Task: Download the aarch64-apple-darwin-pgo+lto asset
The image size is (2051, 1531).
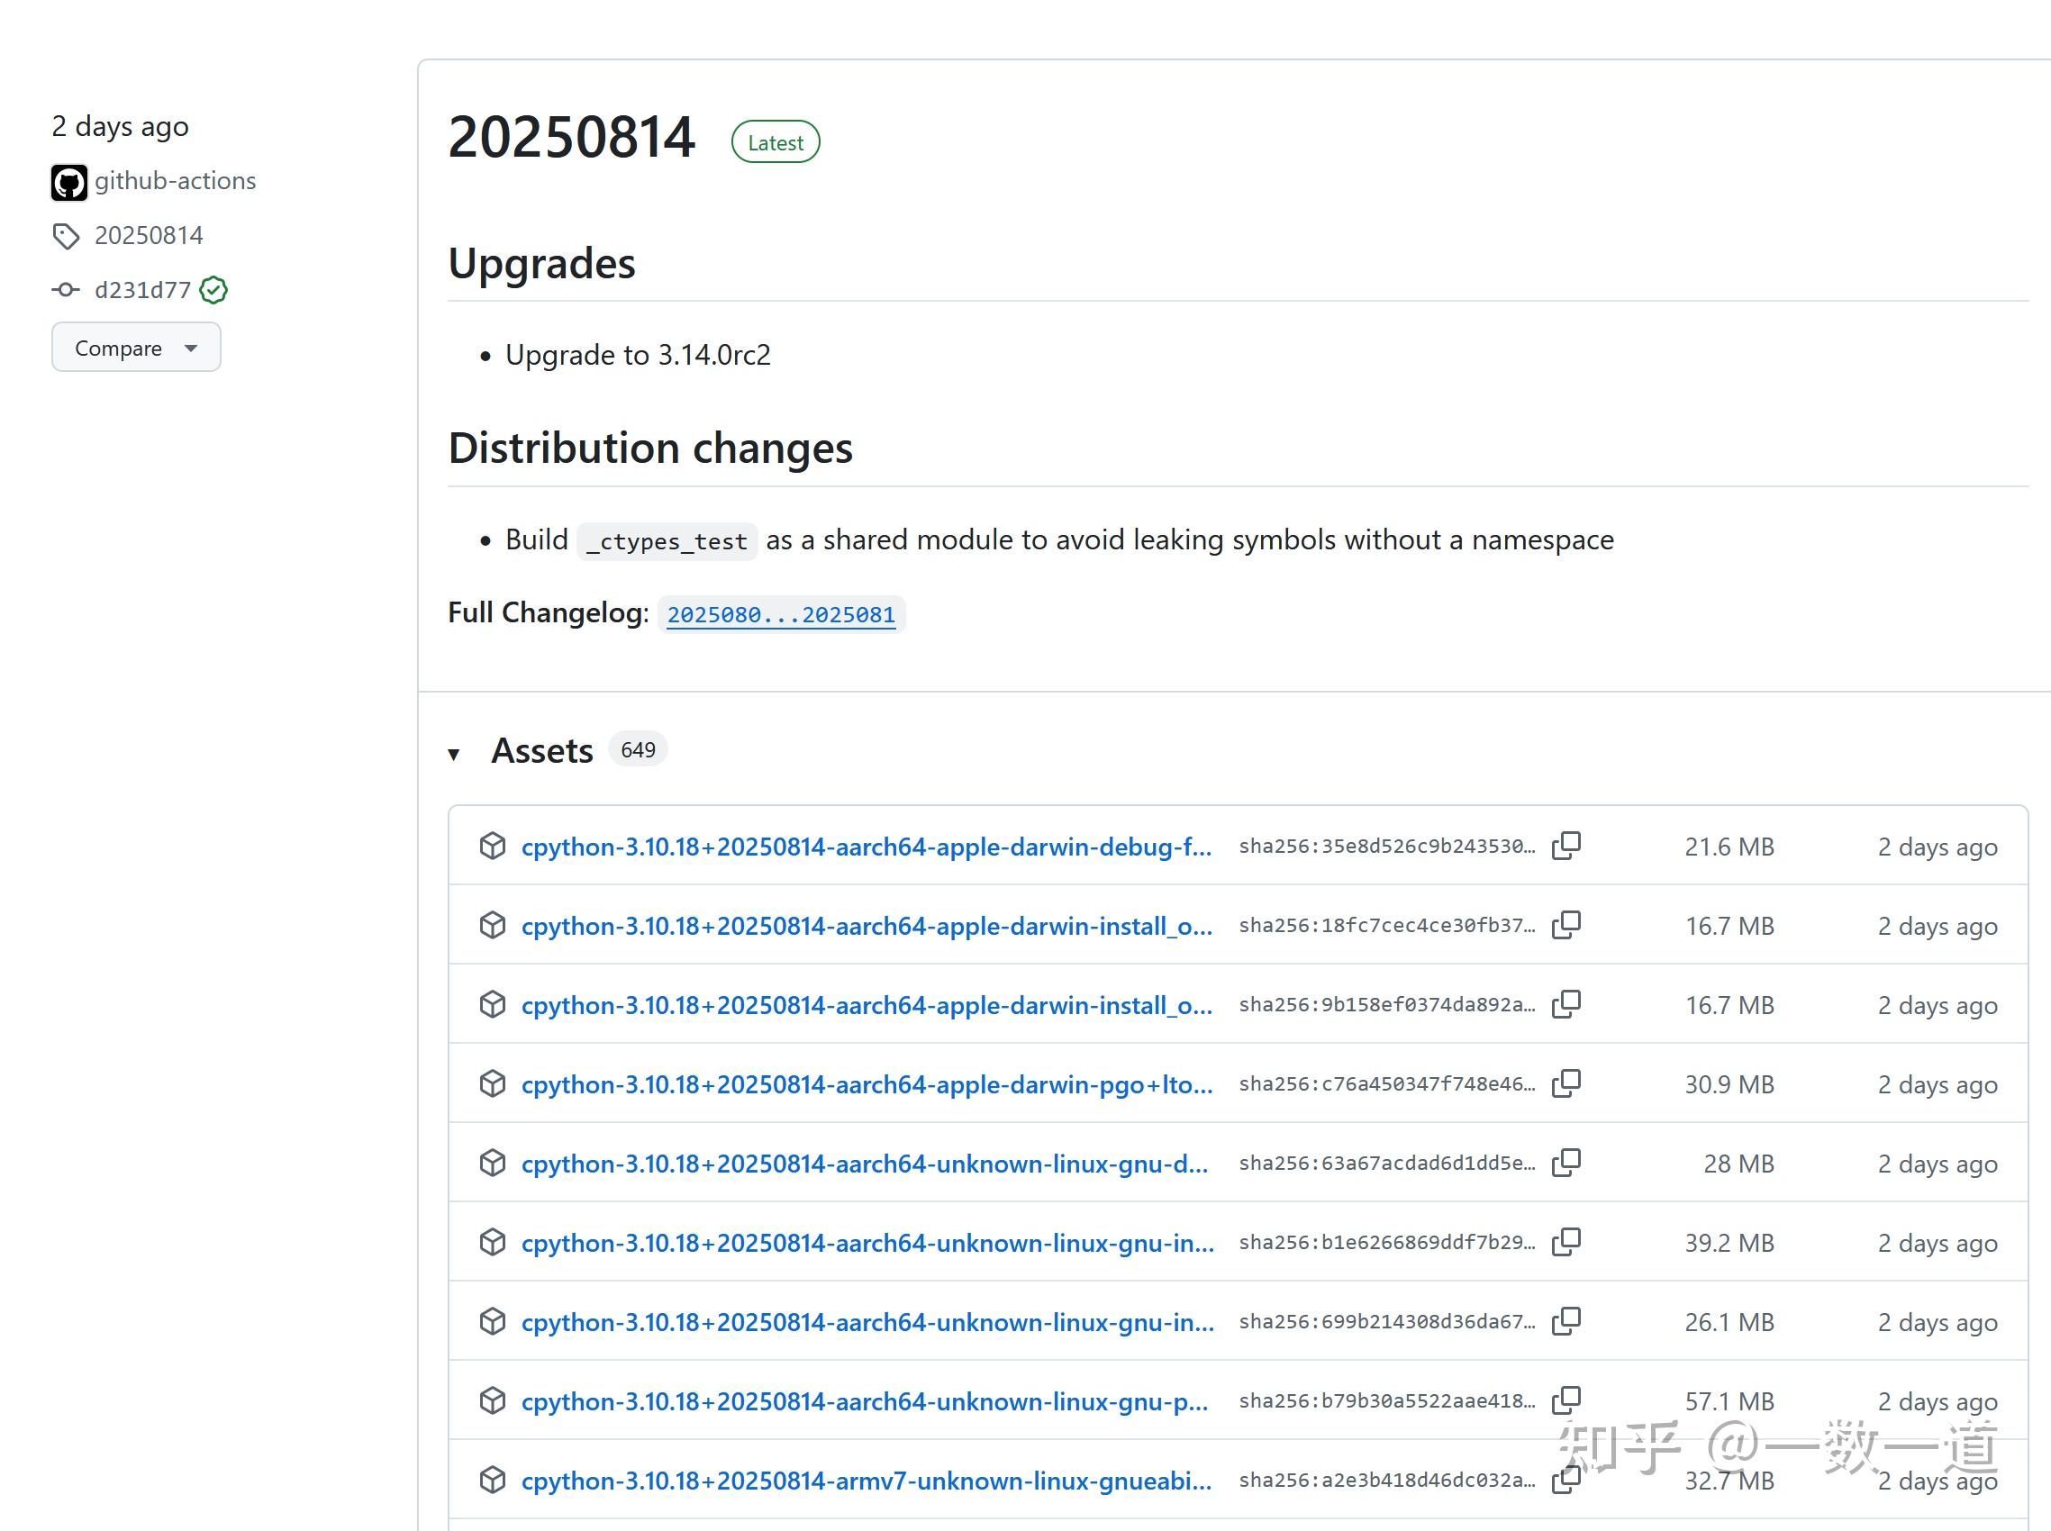Action: (x=866, y=1084)
